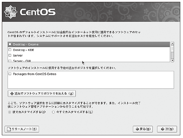This screenshot has height=138, width=183.
Task: Tick the Server checkbox
Action: pyautogui.click(x=10, y=55)
